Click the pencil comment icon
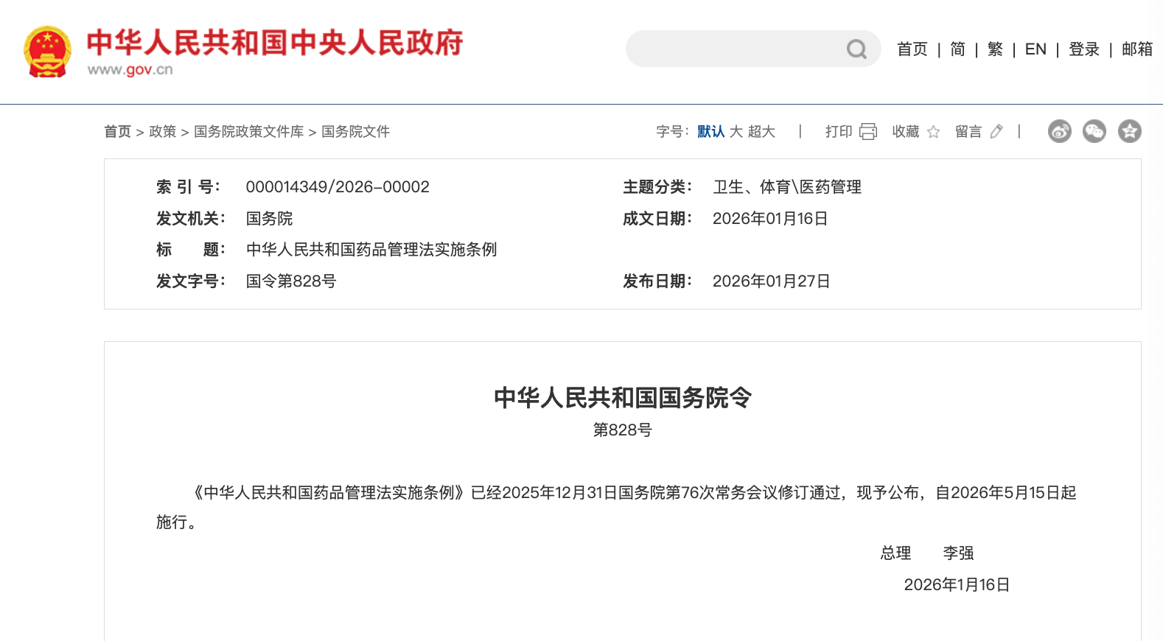The width and height of the screenshot is (1163, 641). point(996,132)
